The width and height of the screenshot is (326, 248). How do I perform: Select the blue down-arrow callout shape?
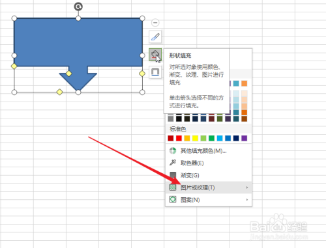point(78,42)
